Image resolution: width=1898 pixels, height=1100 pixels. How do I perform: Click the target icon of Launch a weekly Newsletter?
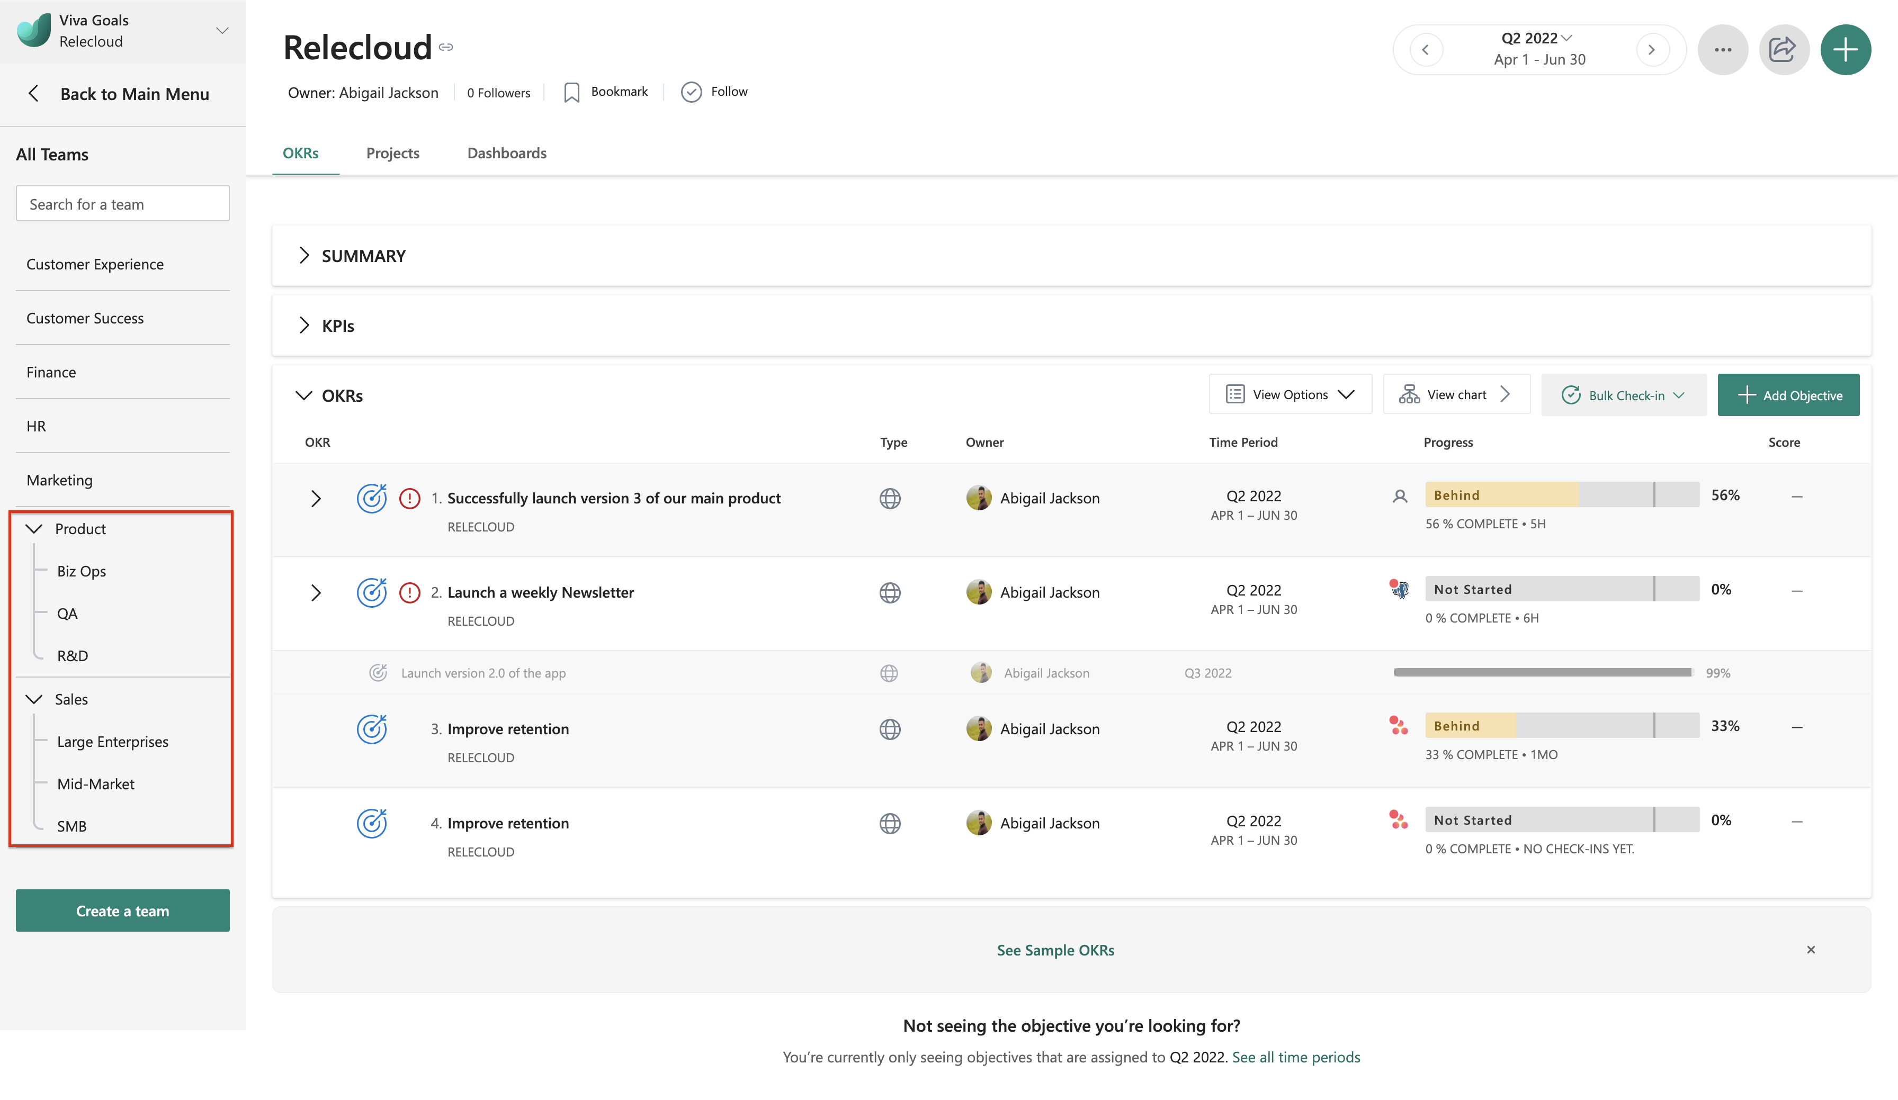(x=371, y=592)
